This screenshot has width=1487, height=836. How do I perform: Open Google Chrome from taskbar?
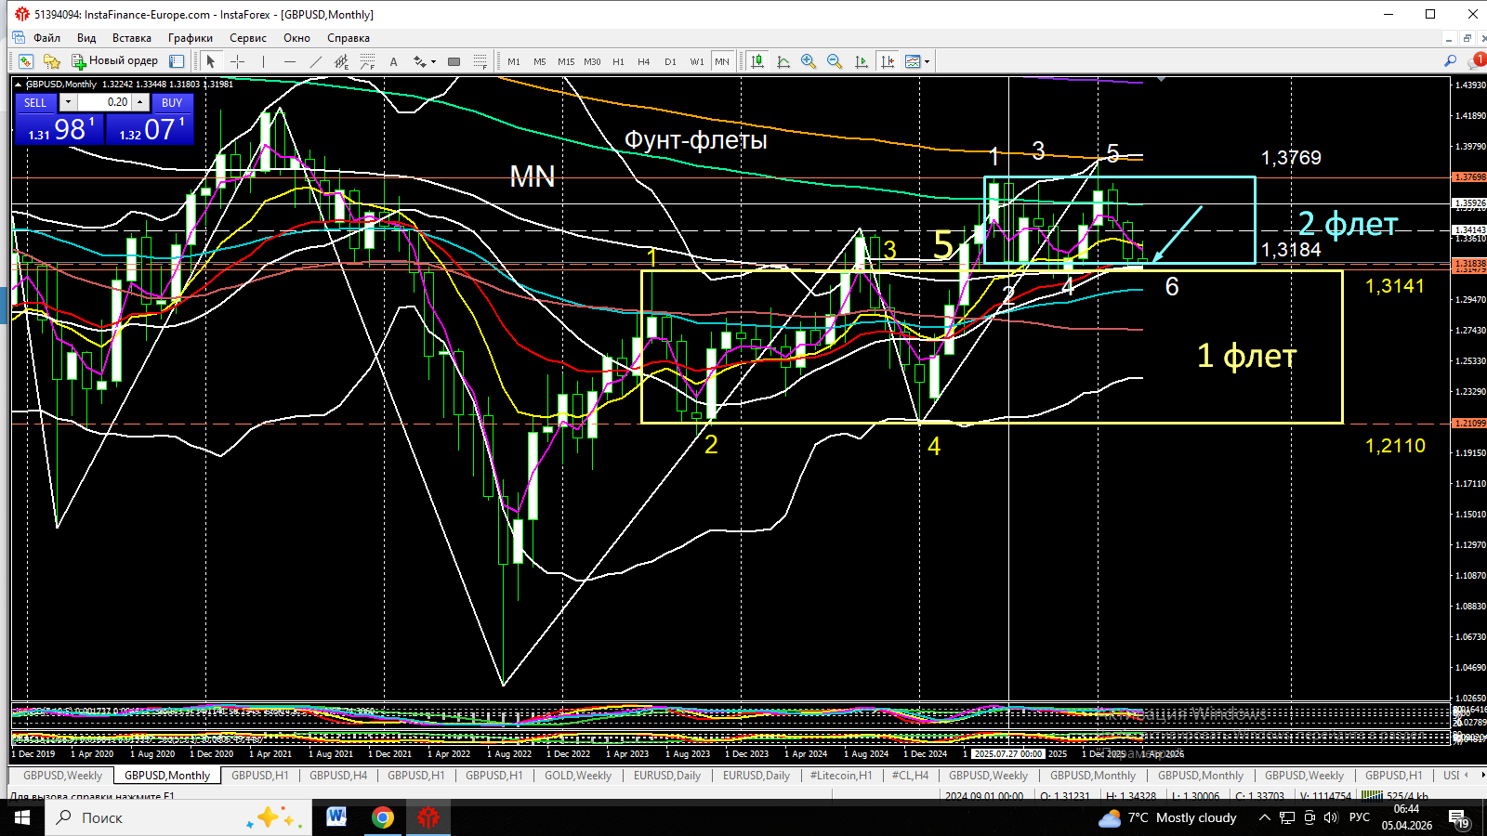point(383,817)
